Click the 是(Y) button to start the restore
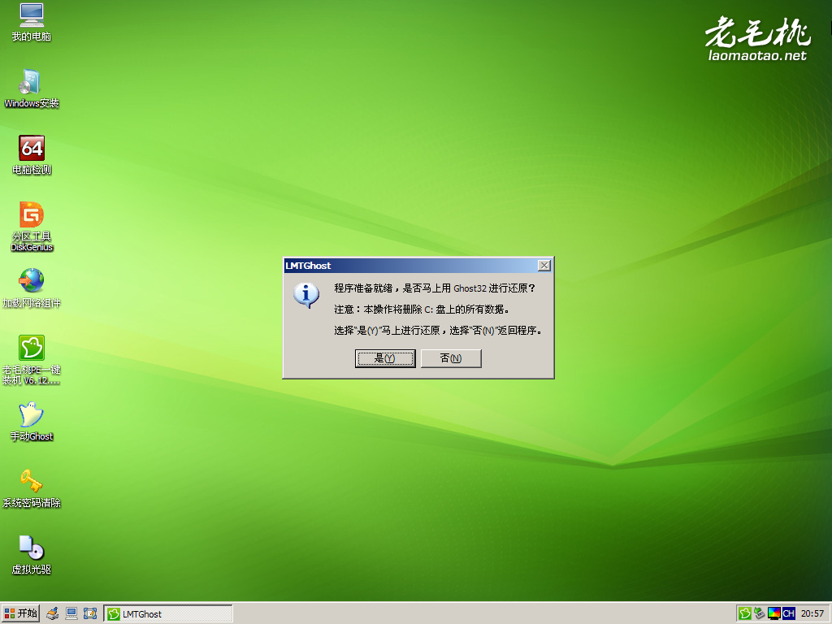 coord(384,358)
